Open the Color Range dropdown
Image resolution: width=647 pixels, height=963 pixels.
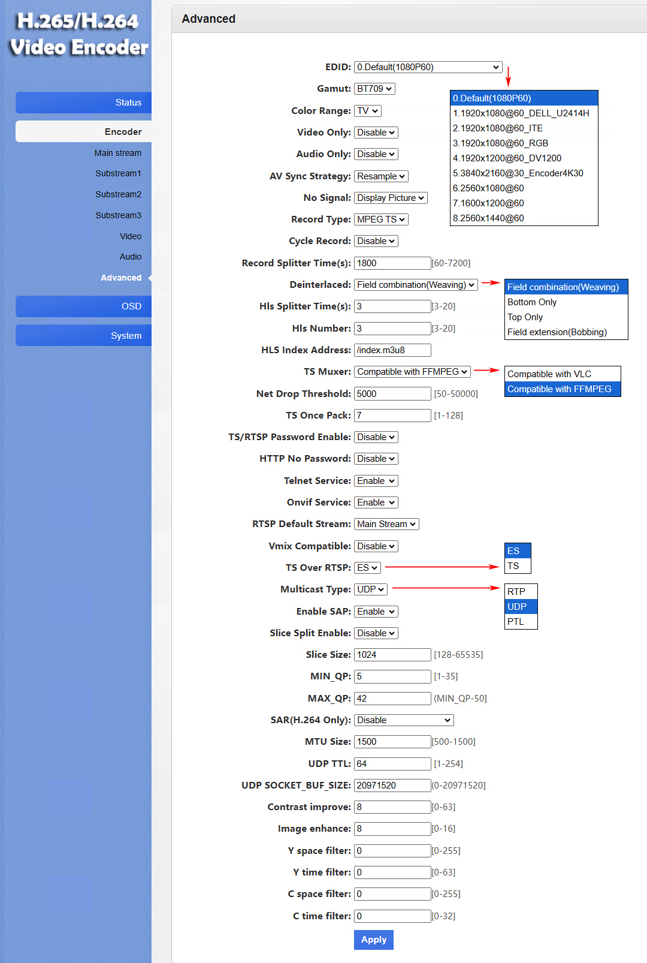coord(368,111)
